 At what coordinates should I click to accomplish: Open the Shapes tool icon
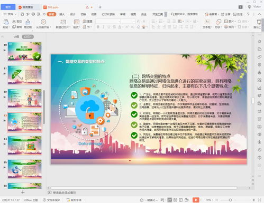tap(219, 22)
